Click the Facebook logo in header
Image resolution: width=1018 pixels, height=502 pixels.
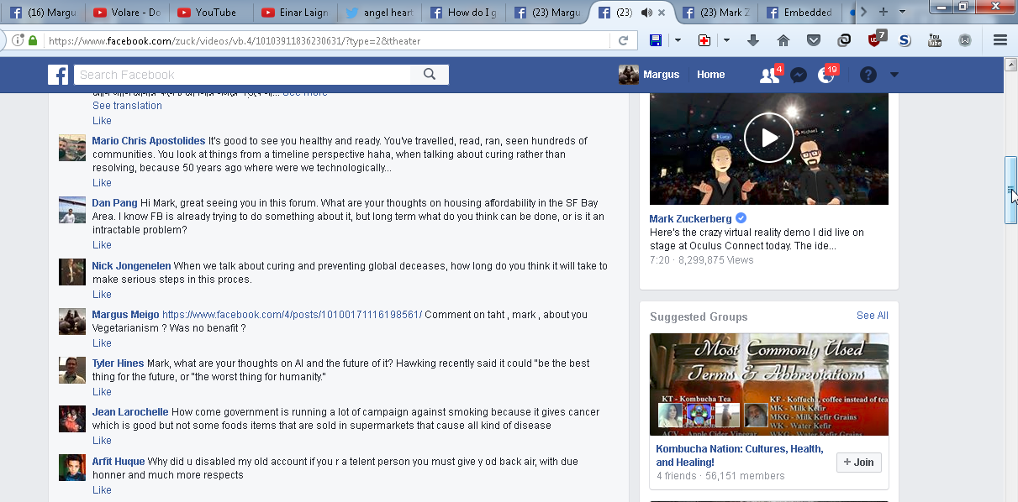click(58, 75)
